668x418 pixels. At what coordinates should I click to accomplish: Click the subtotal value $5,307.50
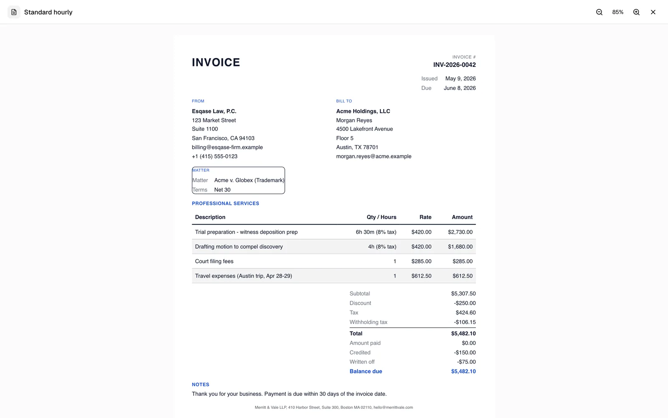463,294
